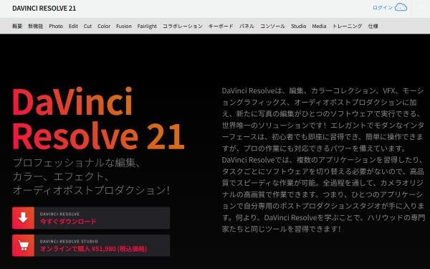Click the red shopping cart icon
Viewport: 430px width, 269px height.
pos(24,245)
